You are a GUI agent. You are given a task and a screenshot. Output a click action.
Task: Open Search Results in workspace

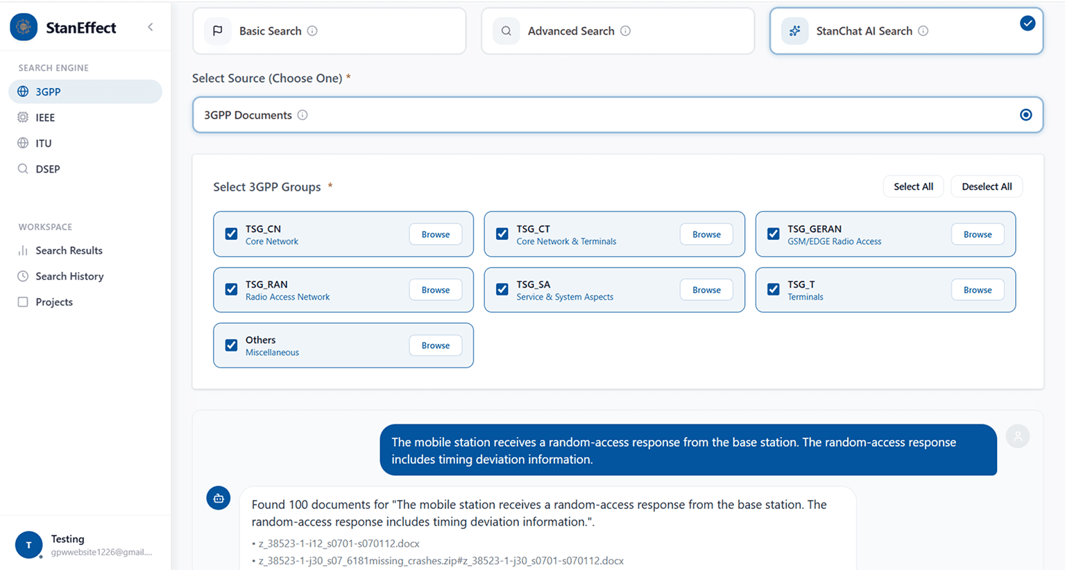tap(85, 250)
